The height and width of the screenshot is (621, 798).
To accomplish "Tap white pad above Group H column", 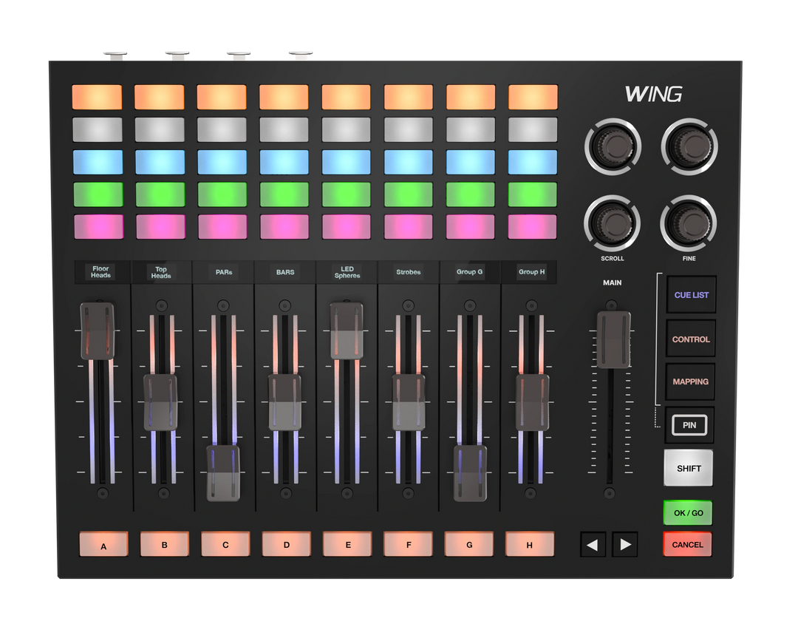I will (533, 130).
